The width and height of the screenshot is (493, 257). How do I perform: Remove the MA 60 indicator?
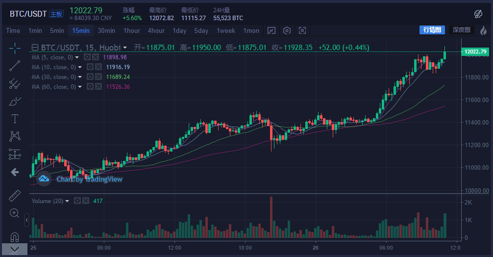click(99, 86)
